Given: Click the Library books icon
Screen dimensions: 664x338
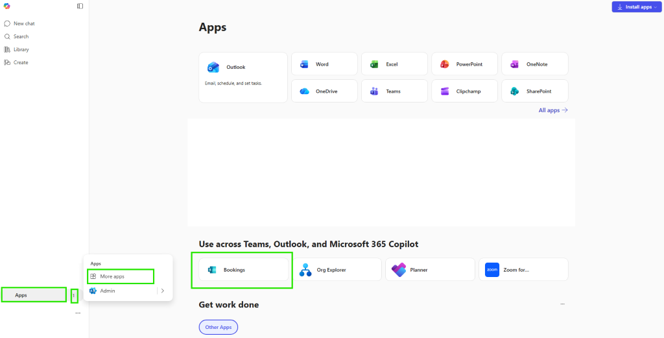Looking at the screenshot, I should [x=7, y=49].
